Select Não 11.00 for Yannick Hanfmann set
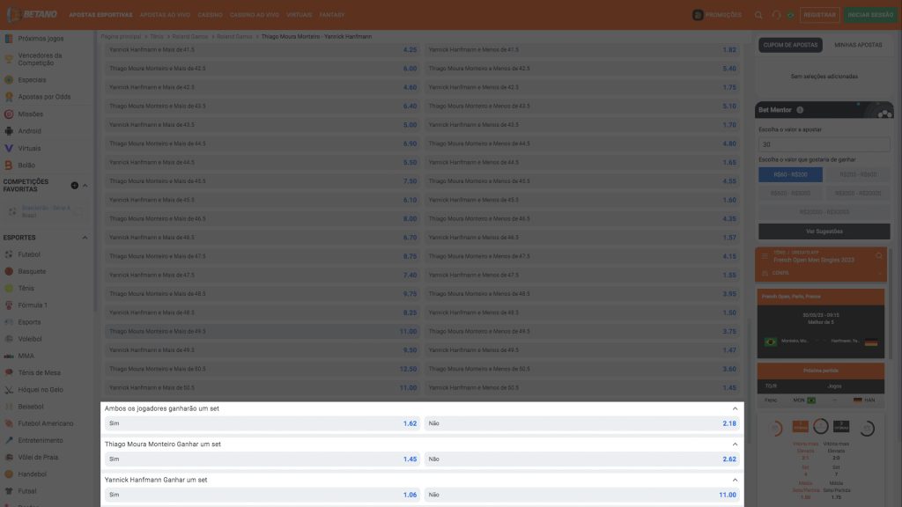Screen dimensions: 902x507 click(x=582, y=495)
